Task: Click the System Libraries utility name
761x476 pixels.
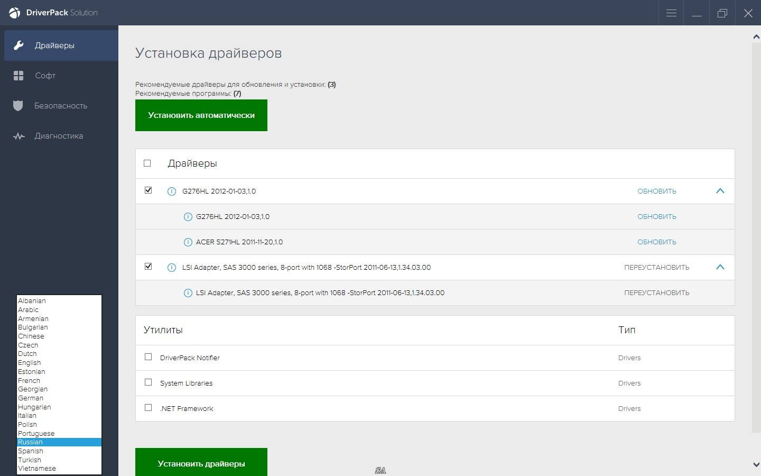Action: coord(186,383)
